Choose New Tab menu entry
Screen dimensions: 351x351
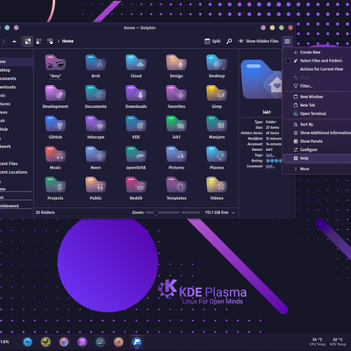click(x=317, y=105)
